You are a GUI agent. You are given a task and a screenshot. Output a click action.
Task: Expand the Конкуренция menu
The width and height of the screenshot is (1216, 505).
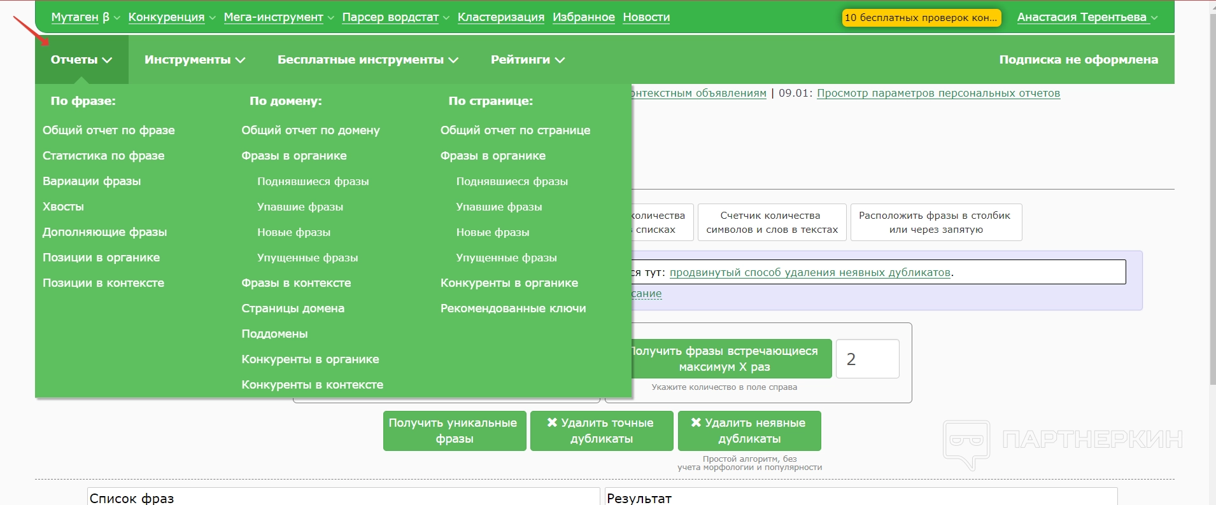[x=172, y=17]
